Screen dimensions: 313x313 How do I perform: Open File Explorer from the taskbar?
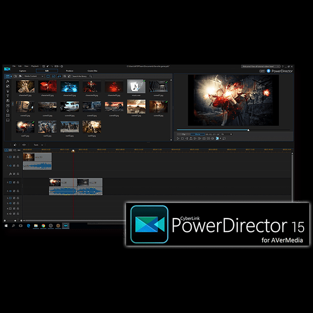point(36,225)
